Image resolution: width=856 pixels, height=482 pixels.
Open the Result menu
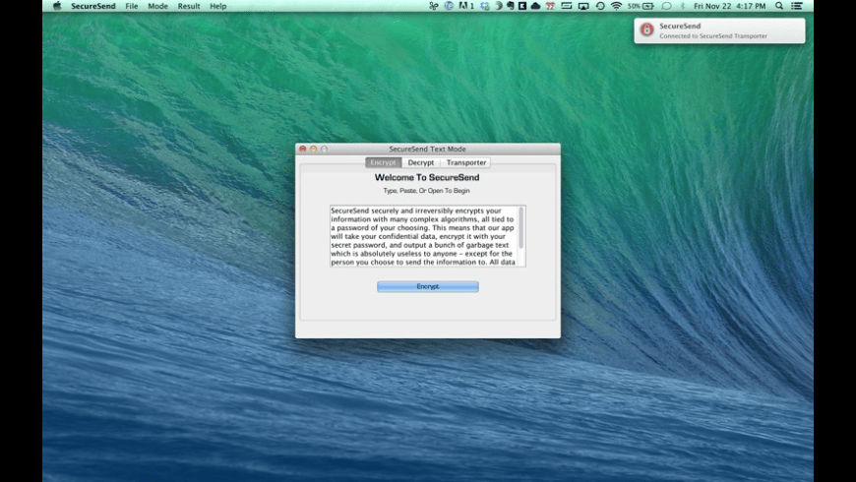click(189, 6)
